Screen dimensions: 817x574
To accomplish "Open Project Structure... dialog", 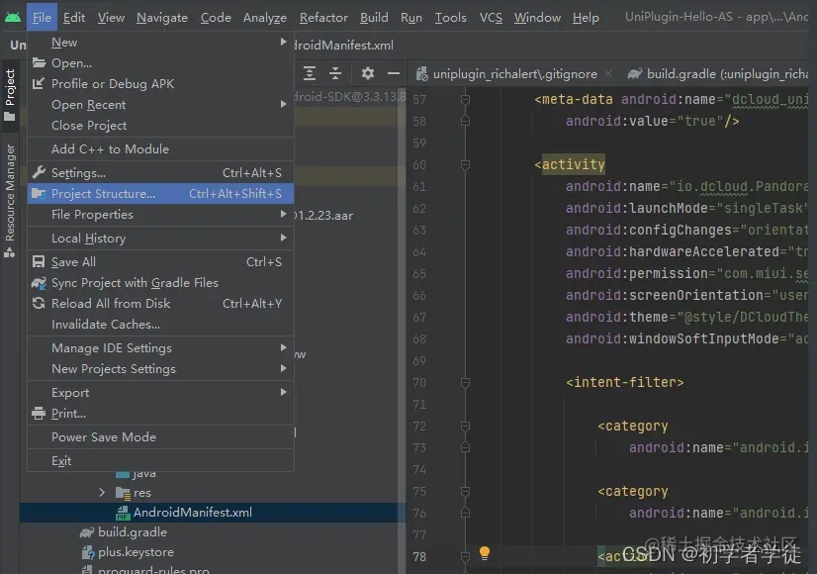I will click(160, 193).
